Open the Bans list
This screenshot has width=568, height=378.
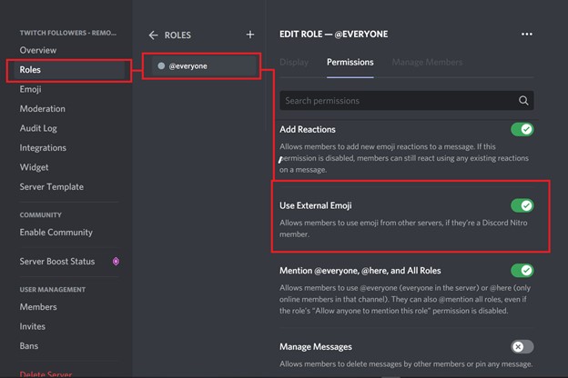coord(29,346)
